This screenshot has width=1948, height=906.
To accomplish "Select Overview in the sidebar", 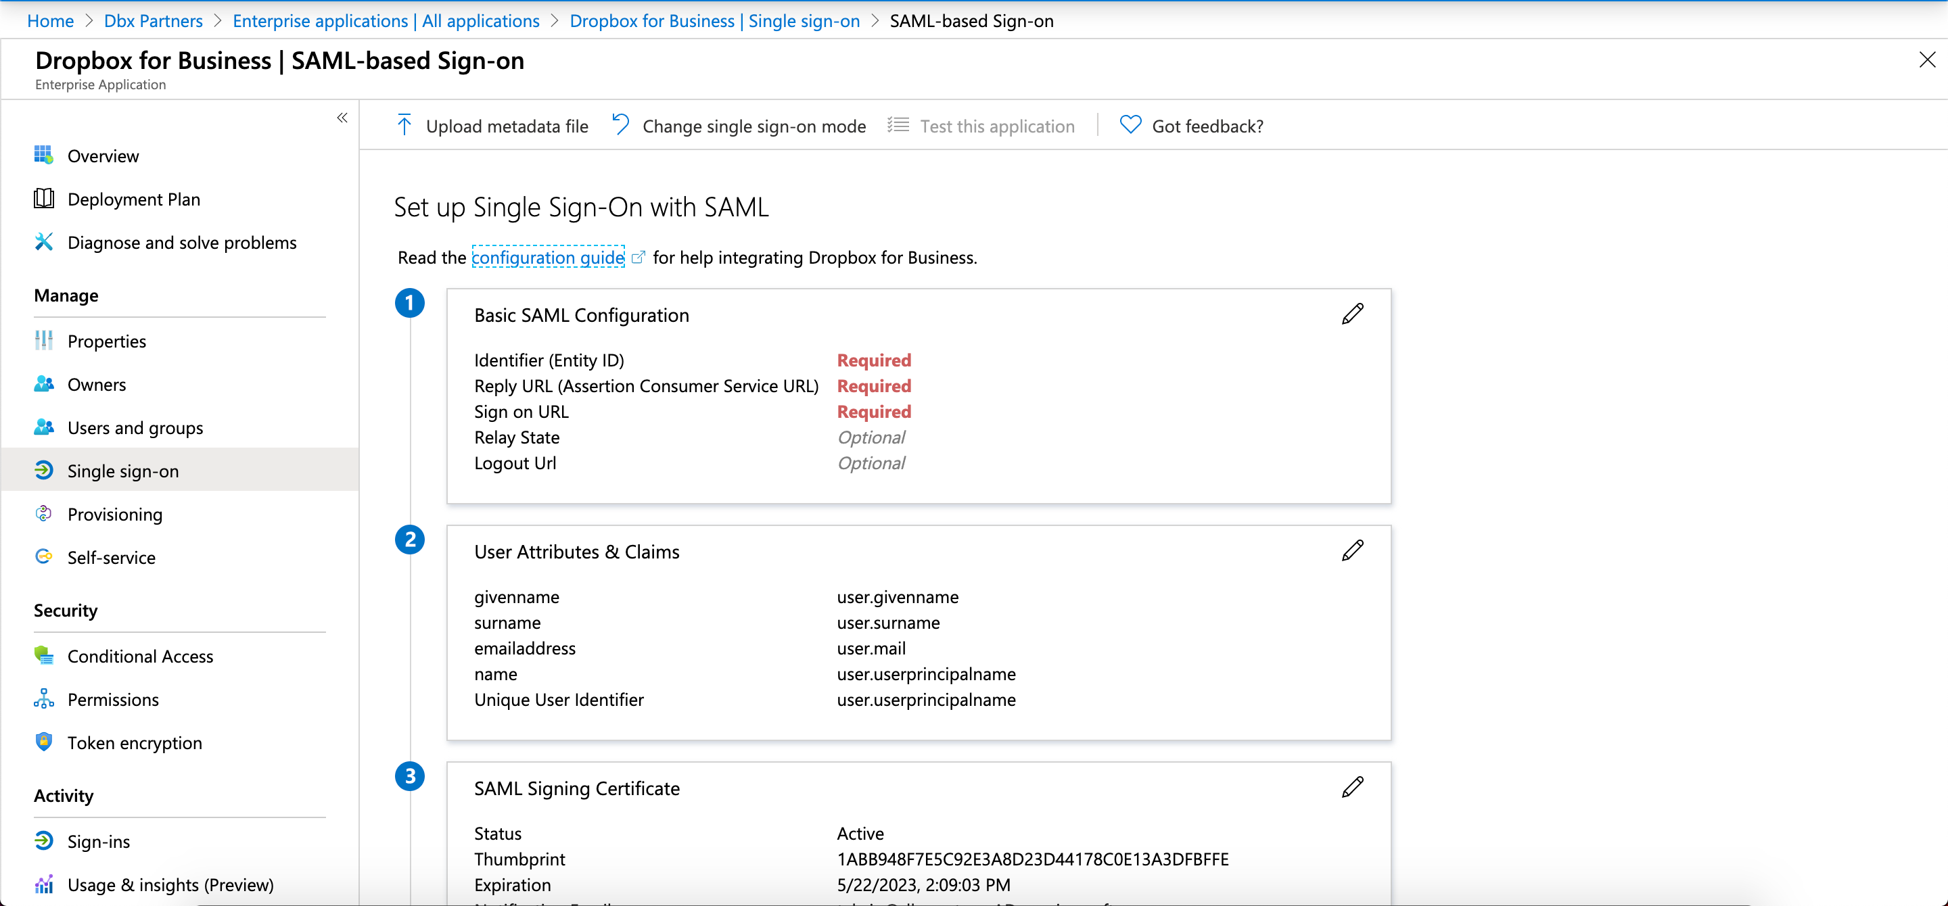I will pyautogui.click(x=103, y=156).
